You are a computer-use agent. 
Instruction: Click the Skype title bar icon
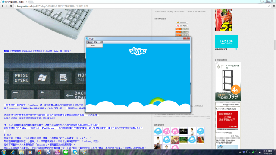(x=88, y=39)
